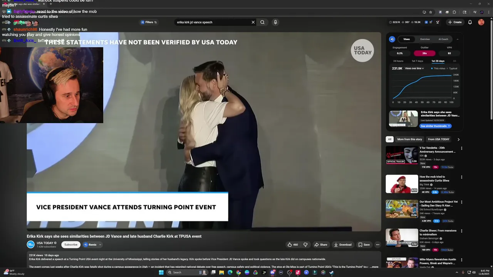Open USA TODAY channel name link
This screenshot has height=277, width=493.
point(45,243)
